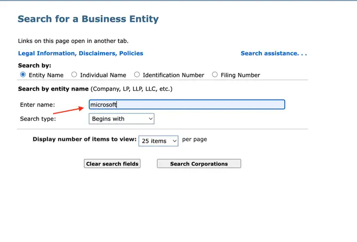
Task: Open the 25 items per page dropdown
Action: 158,141
